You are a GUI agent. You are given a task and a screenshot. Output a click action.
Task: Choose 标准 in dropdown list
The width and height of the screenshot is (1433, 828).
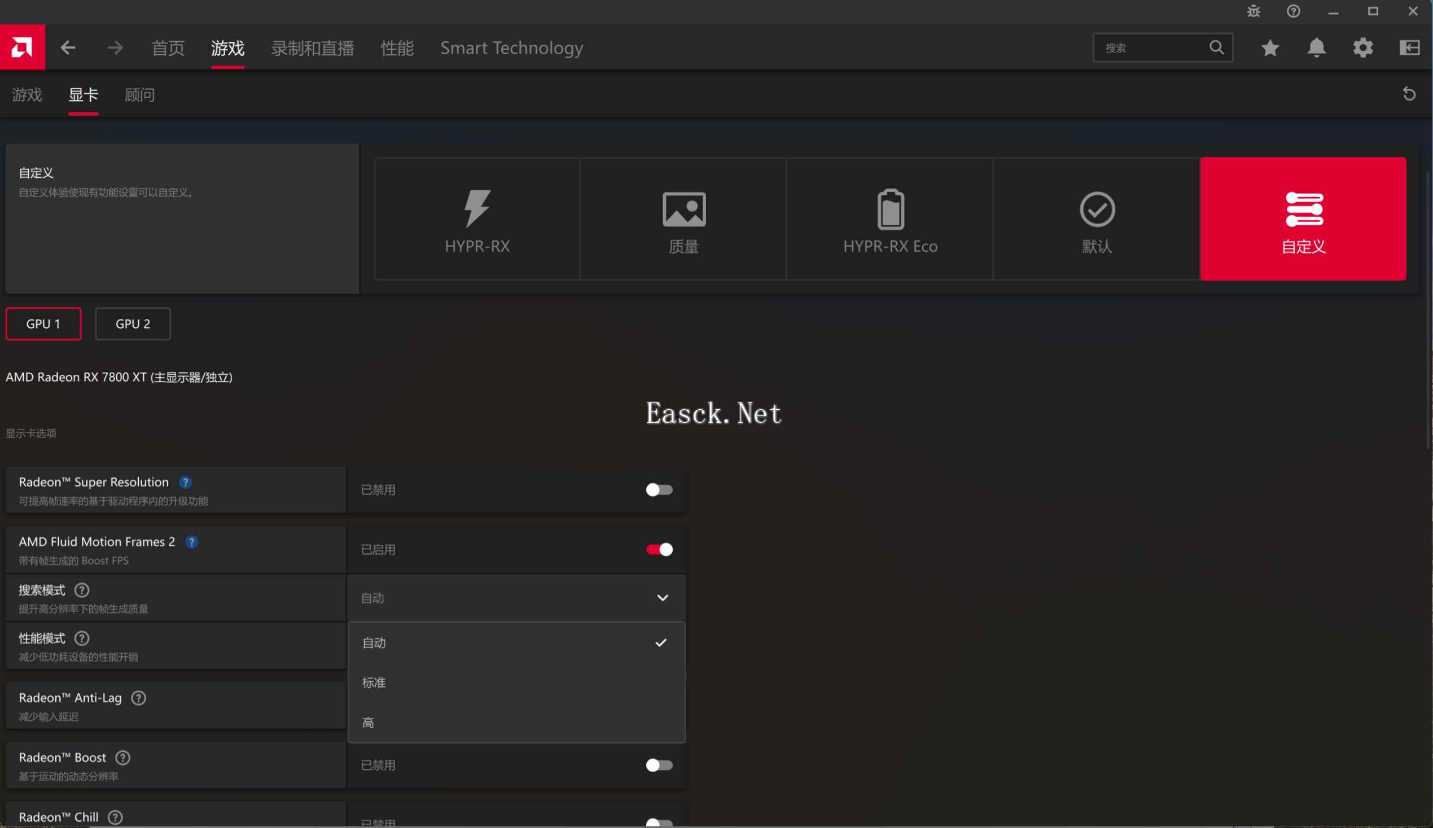point(516,683)
